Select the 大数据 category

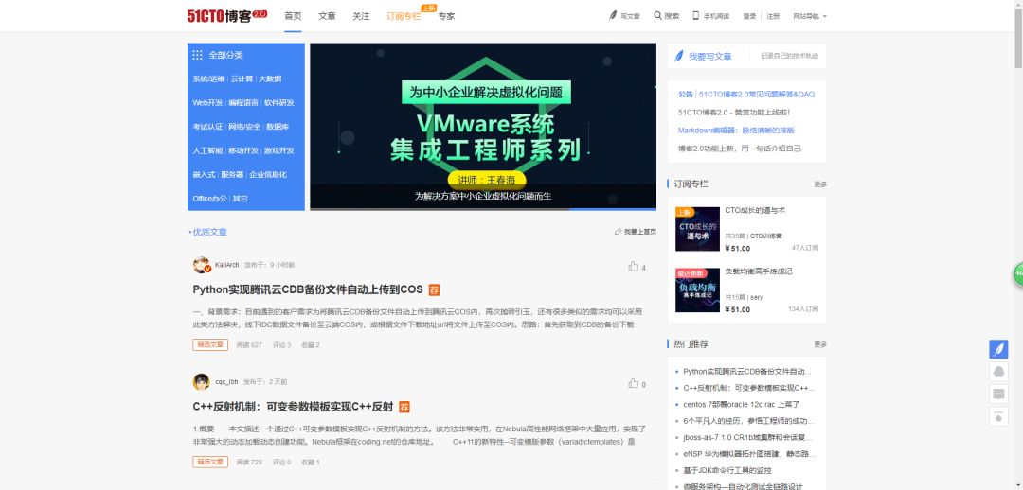[x=270, y=79]
